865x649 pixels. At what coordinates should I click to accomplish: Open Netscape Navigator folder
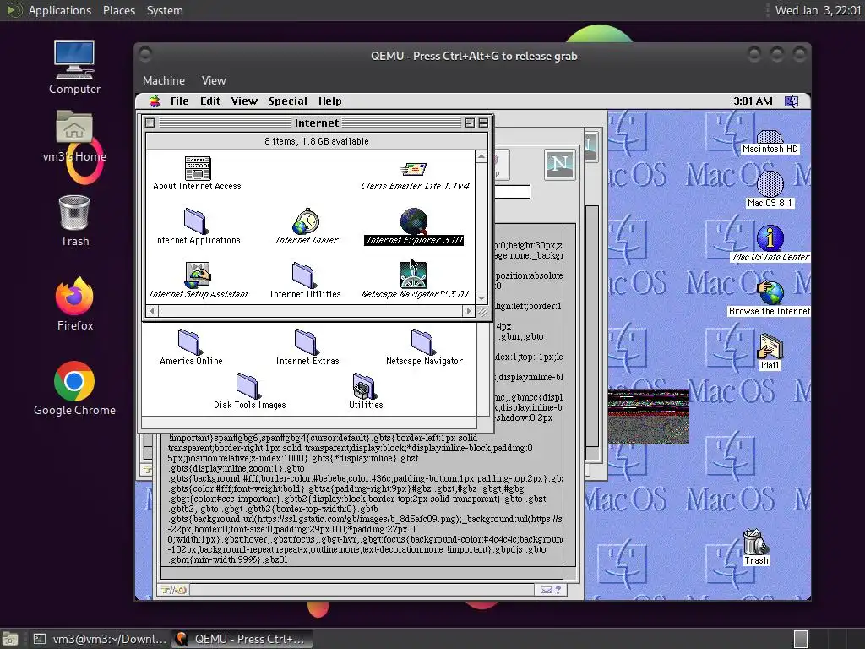pyautogui.click(x=422, y=342)
